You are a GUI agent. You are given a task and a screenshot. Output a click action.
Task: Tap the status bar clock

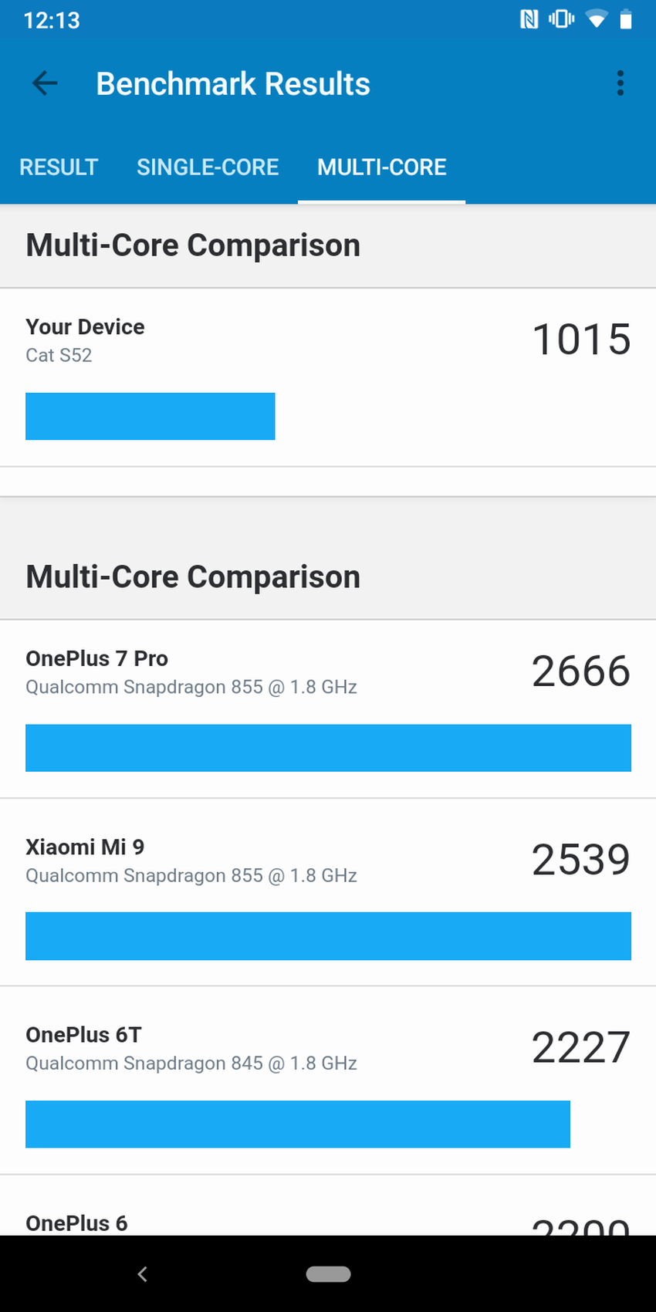tap(52, 20)
